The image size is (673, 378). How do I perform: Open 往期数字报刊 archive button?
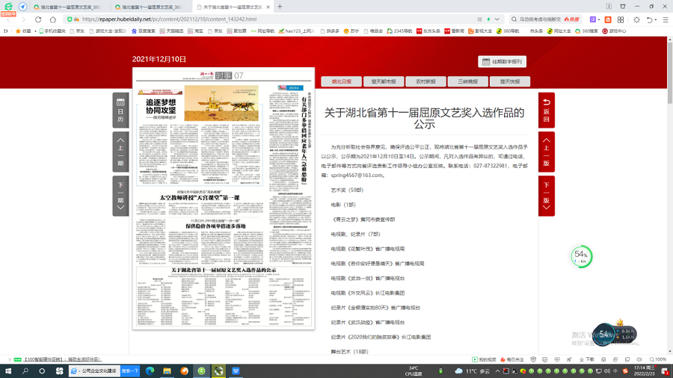(x=503, y=62)
